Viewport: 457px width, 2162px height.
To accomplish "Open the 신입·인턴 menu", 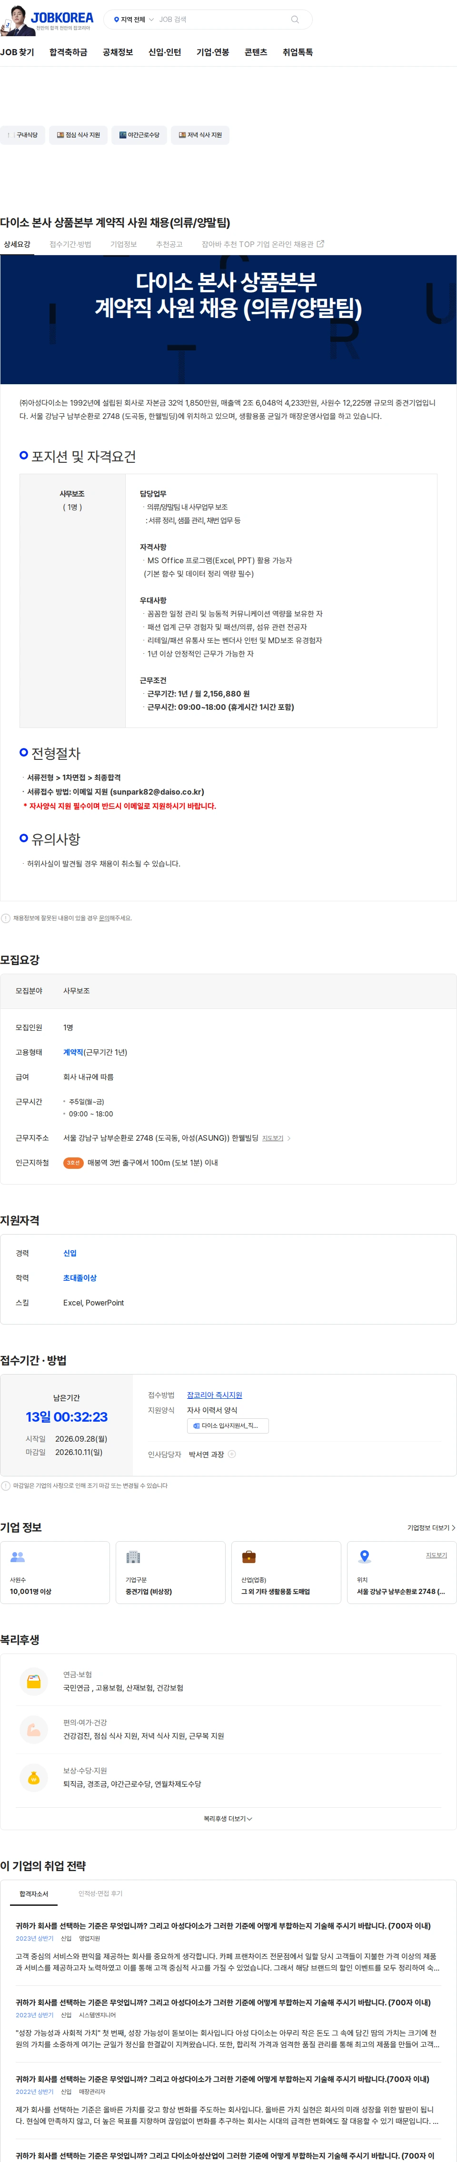I will tap(164, 52).
